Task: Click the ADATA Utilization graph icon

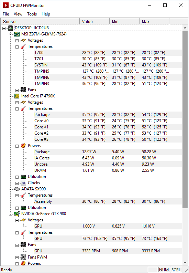Action: tap(23, 208)
